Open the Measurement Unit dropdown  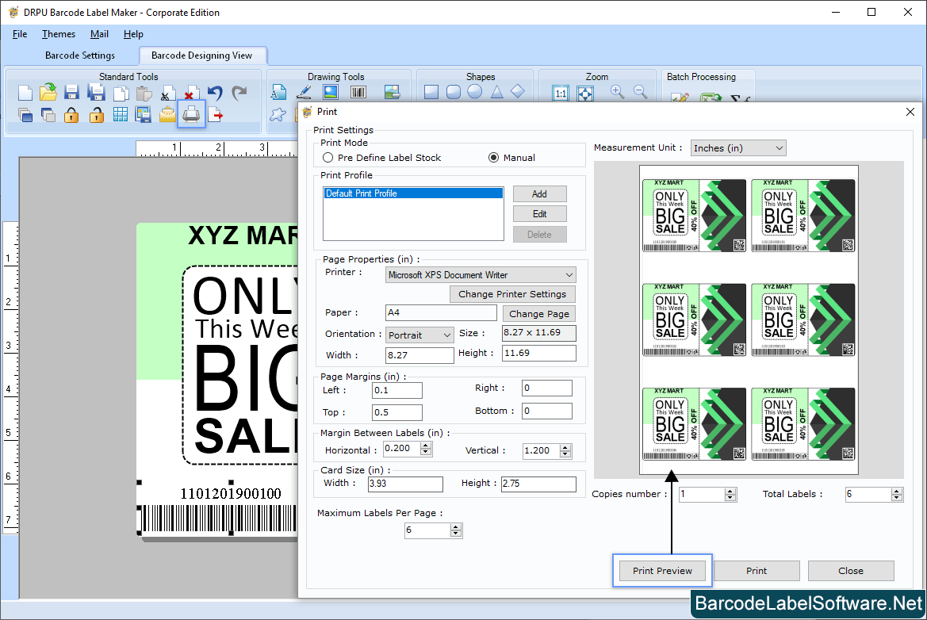[779, 147]
